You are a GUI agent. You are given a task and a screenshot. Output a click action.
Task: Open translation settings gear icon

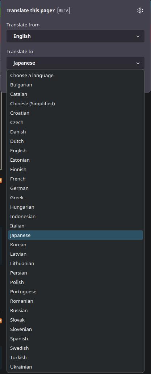140,10
